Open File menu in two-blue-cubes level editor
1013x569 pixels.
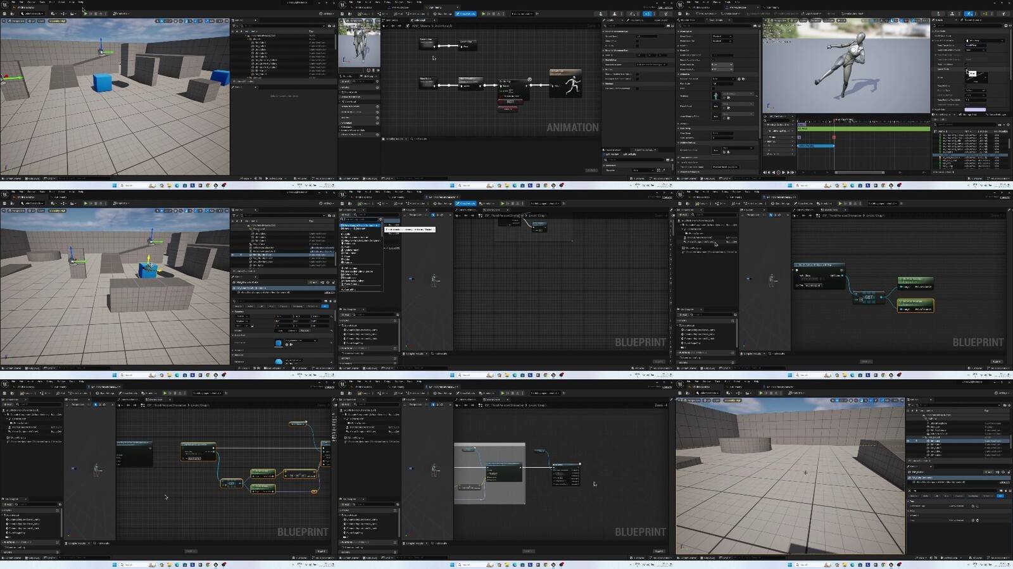13,3
